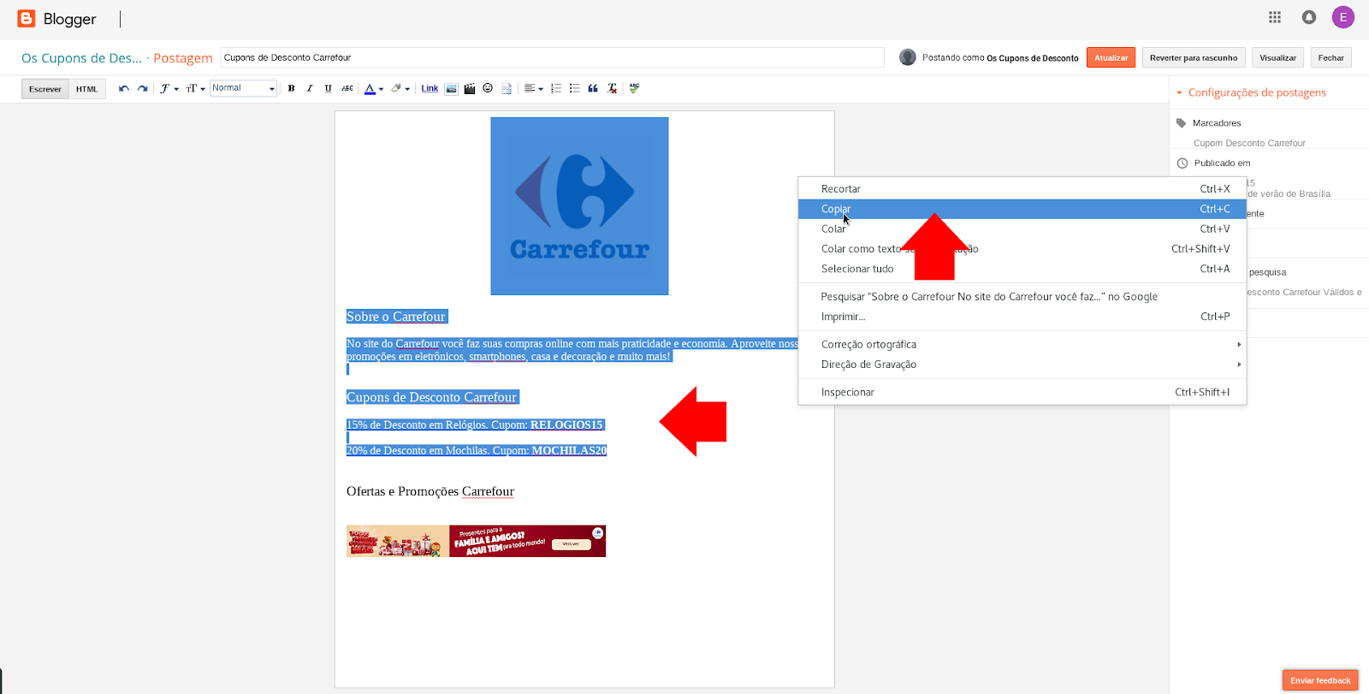Apply a bulleted list
The width and height of the screenshot is (1369, 694).
[574, 88]
